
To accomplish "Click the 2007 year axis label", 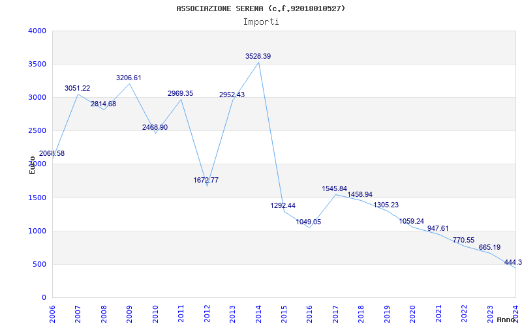I will click(x=78, y=314).
